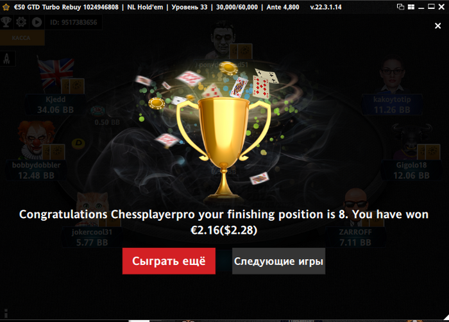This screenshot has height=322, width=449.
Task: Open Следующие игры button
Action: (278, 261)
